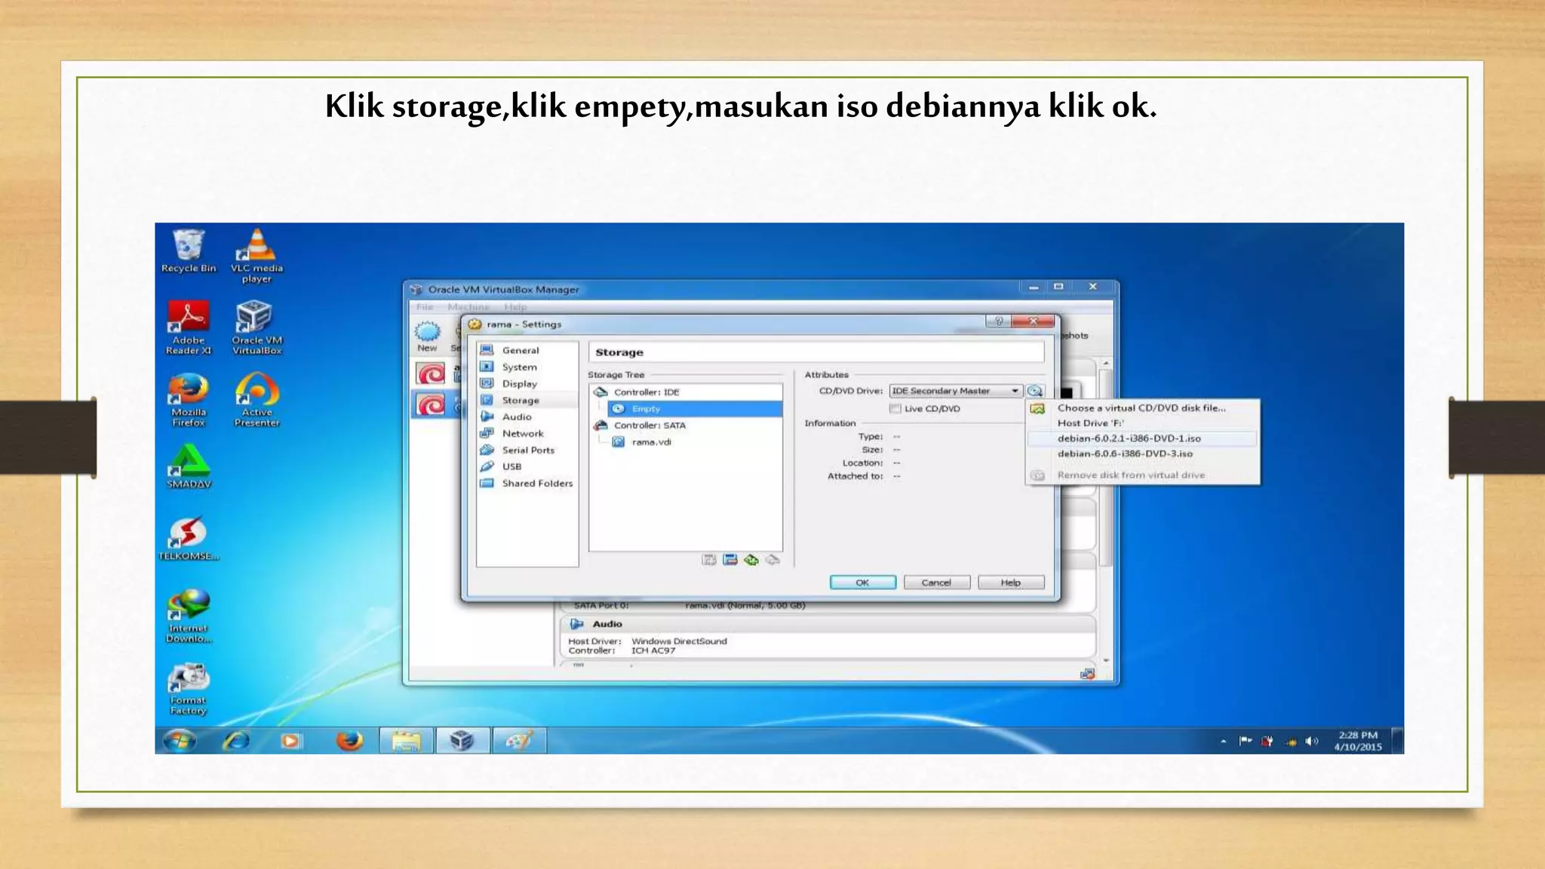Open Internet Download Manager desktop shortcut
The image size is (1545, 869).
pos(189,616)
